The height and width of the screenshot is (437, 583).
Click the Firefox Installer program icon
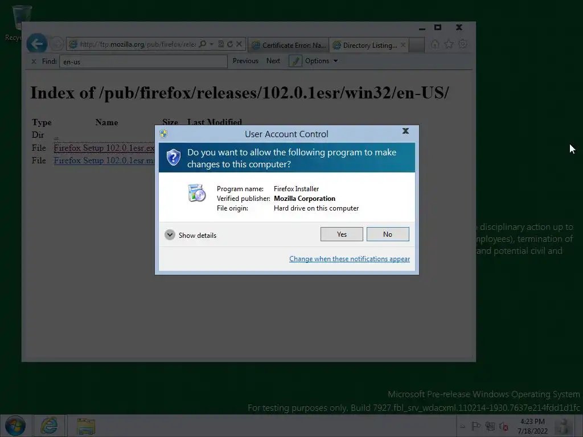196,193
